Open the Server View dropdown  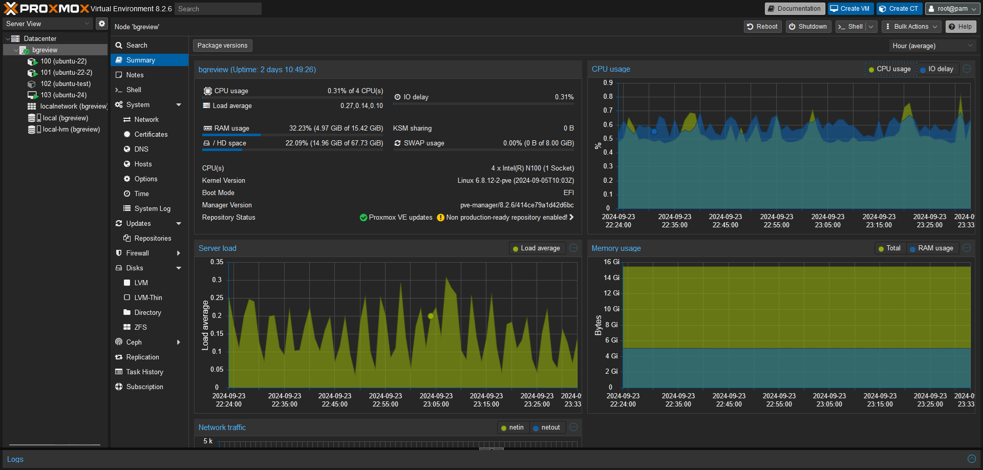[x=48, y=24]
